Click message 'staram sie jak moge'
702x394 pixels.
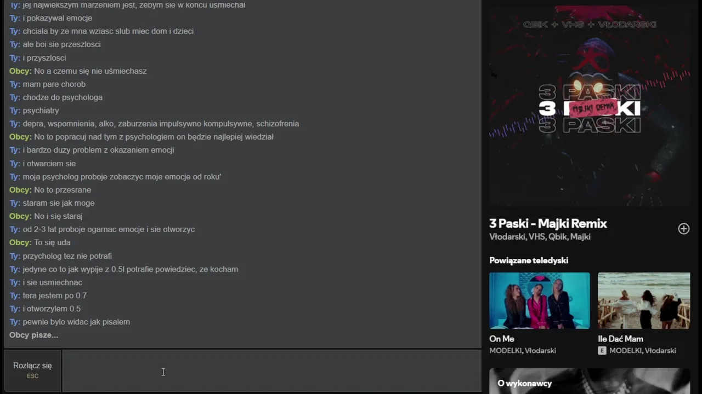pos(52,203)
